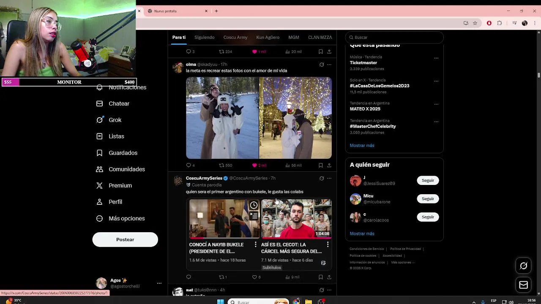
Task: Bookmark this page with star icon
Action: (x=475, y=23)
